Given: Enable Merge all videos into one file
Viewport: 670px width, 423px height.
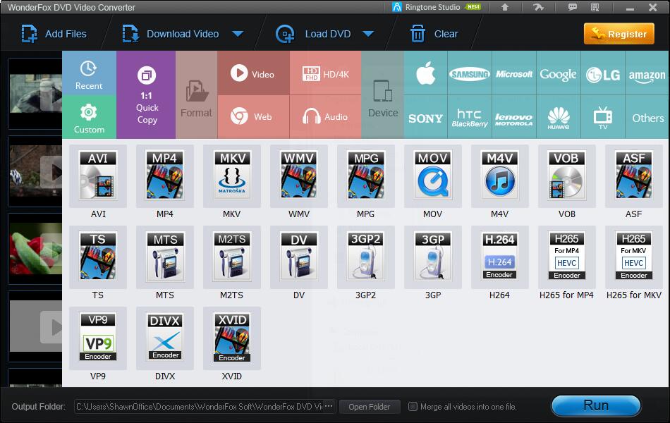Looking at the screenshot, I should pyautogui.click(x=413, y=407).
